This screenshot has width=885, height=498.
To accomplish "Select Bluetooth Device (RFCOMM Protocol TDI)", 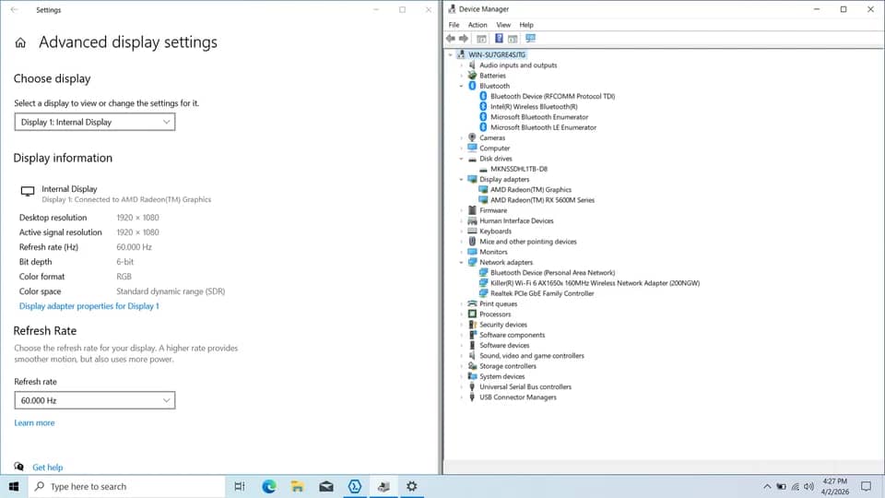I will (552, 97).
